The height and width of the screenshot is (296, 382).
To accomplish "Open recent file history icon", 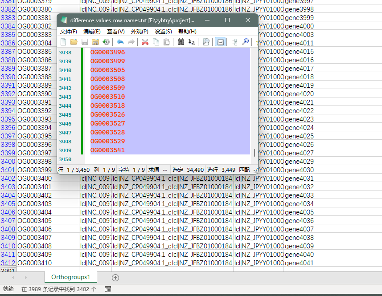I will click(106, 42).
